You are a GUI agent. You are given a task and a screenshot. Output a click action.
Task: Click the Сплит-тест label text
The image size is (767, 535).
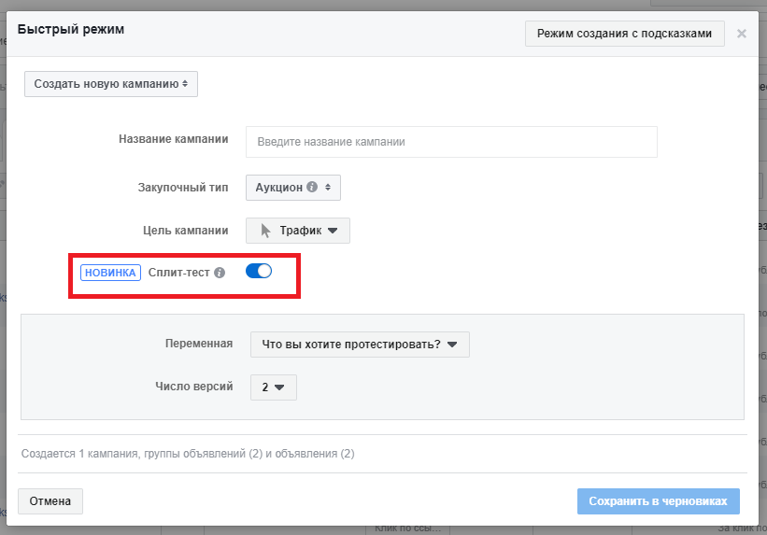pyautogui.click(x=179, y=273)
